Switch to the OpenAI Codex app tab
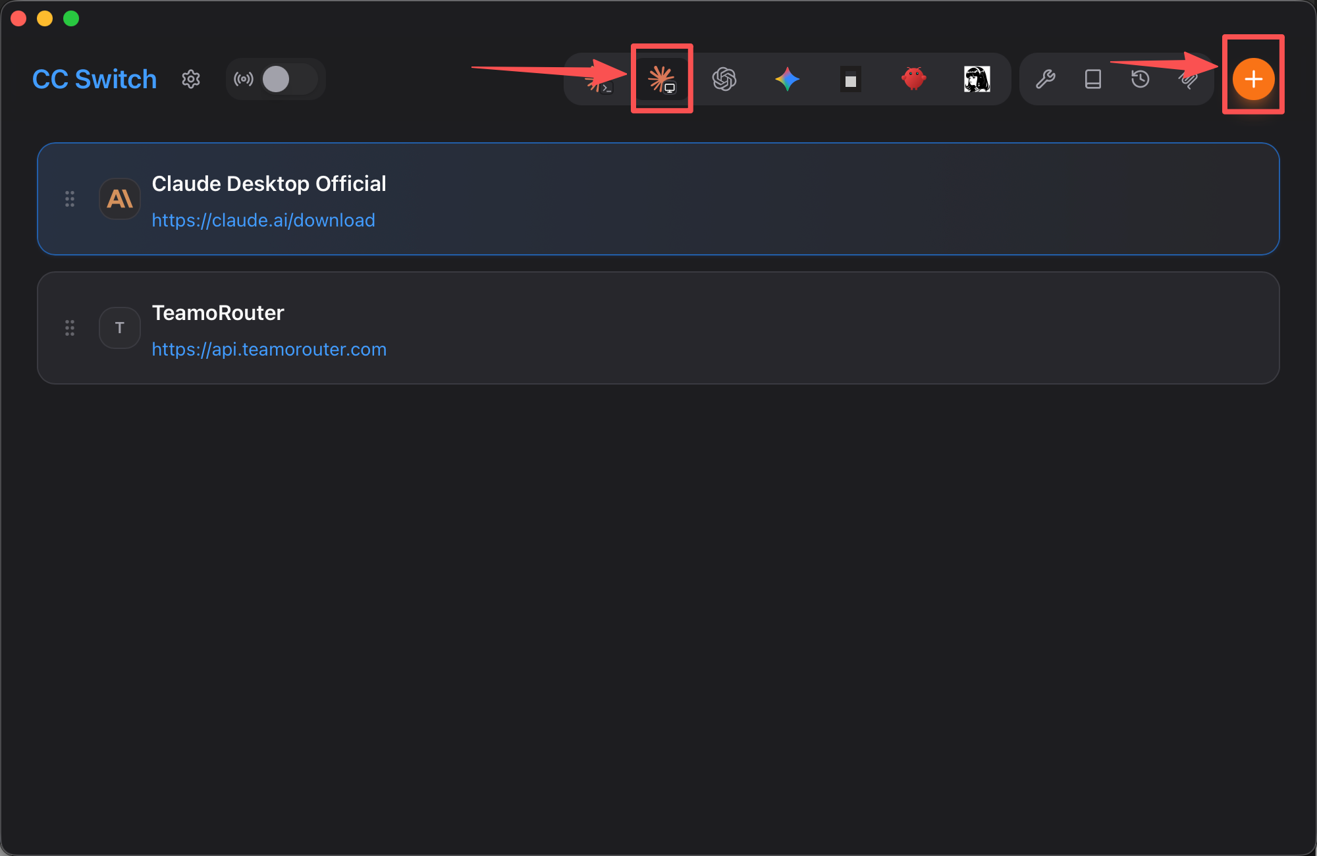This screenshot has height=856, width=1317. 724,79
